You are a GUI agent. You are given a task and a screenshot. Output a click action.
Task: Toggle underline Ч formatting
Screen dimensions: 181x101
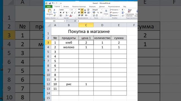pos(66,13)
